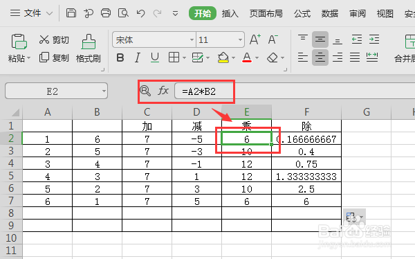415x259 pixels.
Task: Select column G header
Action: pyautogui.click(x=367, y=112)
